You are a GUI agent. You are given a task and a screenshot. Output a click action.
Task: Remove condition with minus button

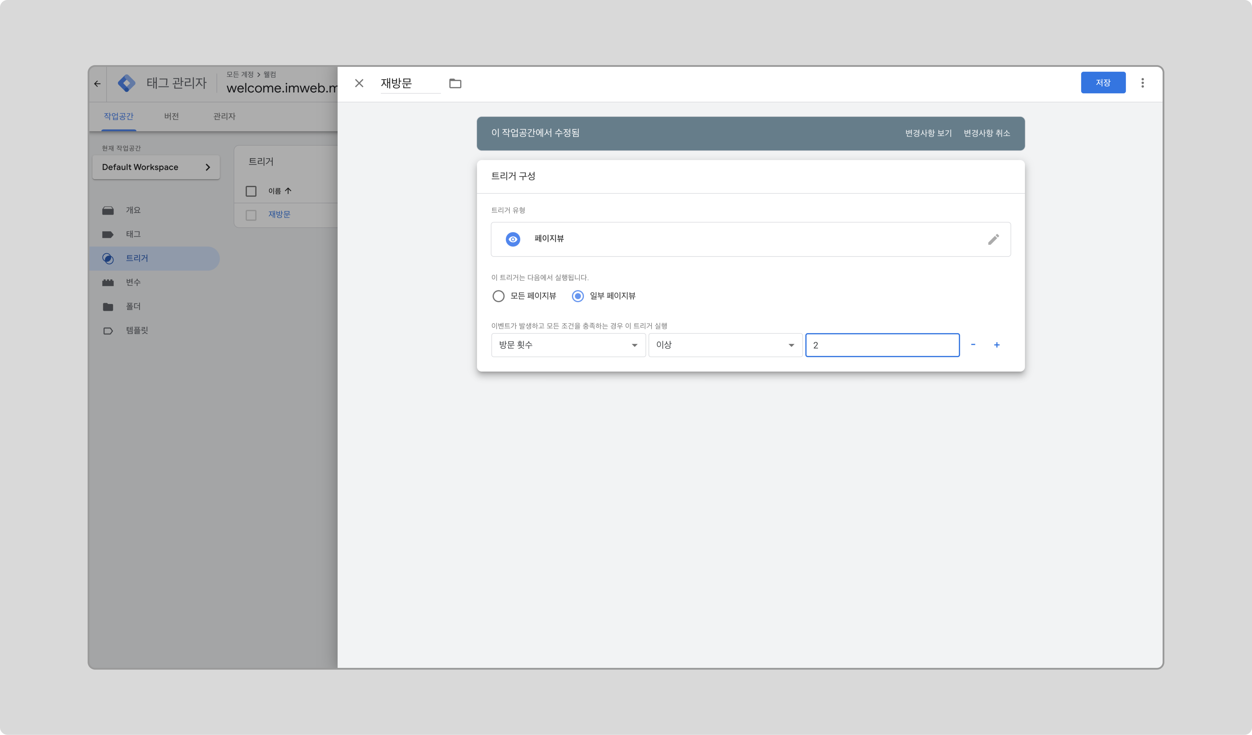coord(973,345)
